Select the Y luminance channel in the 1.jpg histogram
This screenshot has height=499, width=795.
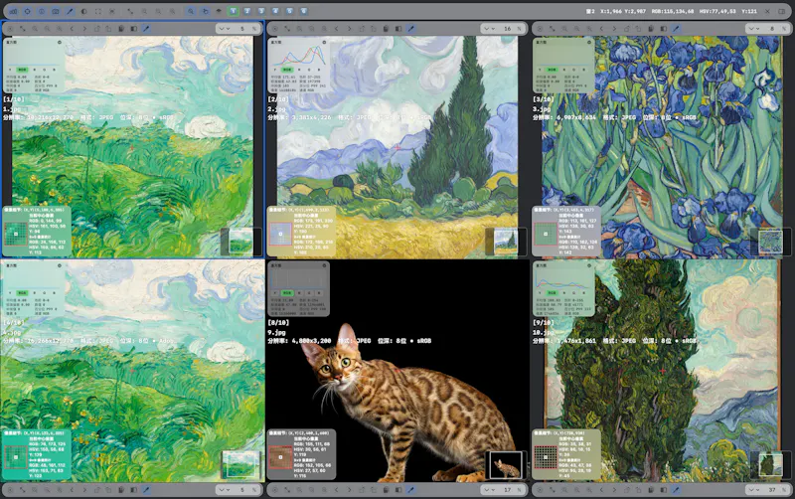pos(10,70)
